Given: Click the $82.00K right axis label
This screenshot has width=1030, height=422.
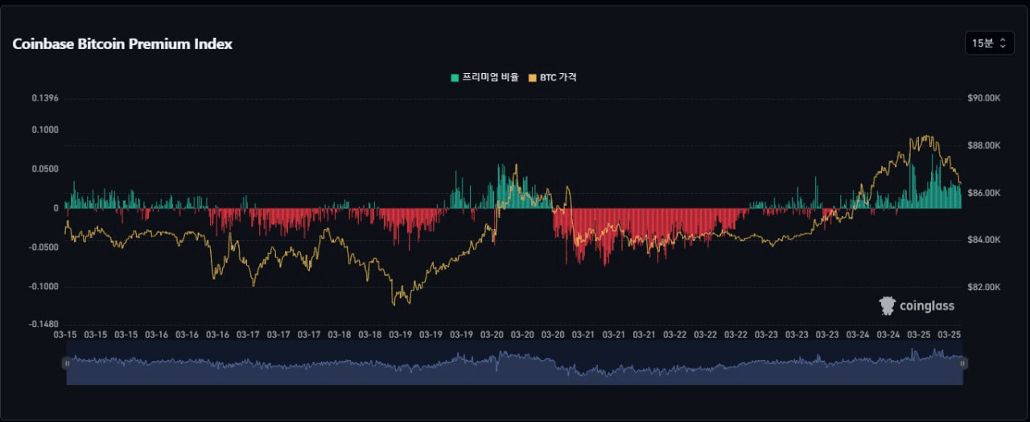Looking at the screenshot, I should 984,287.
